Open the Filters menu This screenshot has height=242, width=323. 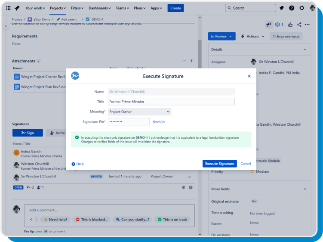pyautogui.click(x=77, y=8)
